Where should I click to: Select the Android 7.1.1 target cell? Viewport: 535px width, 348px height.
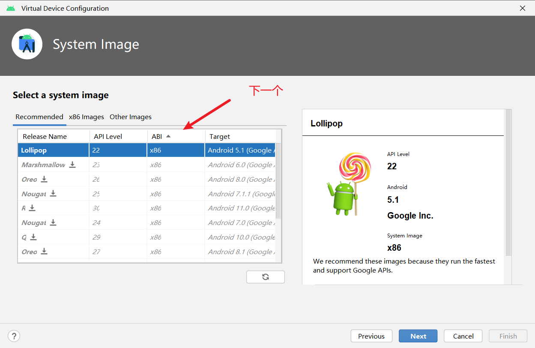coord(240,194)
